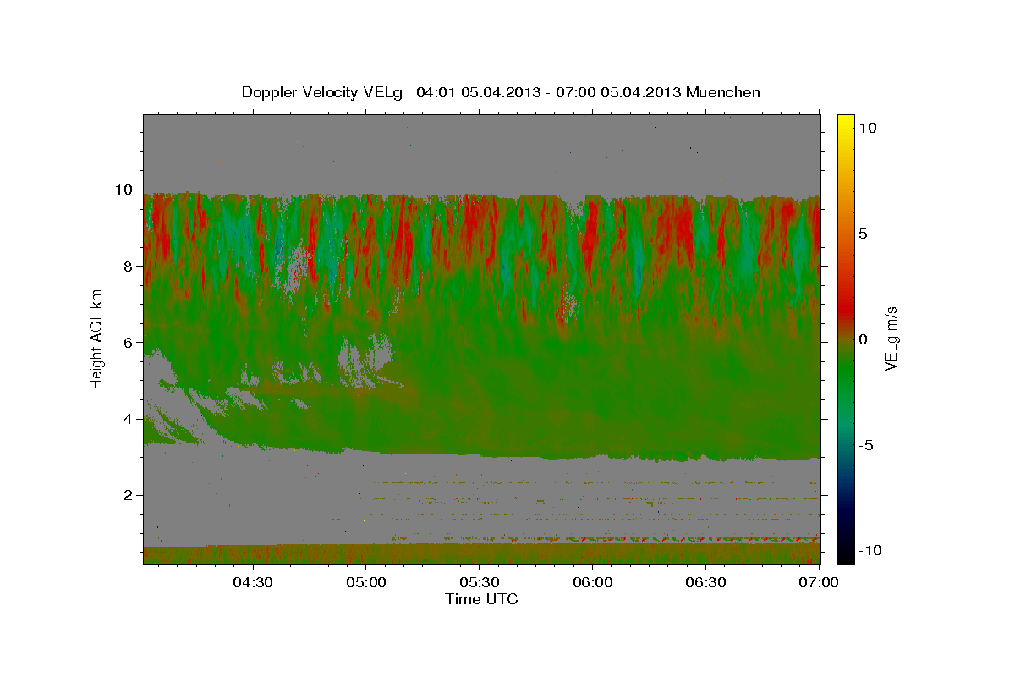The image size is (1015, 677).
Task: Click the height axis label '4'
Action: [130, 418]
